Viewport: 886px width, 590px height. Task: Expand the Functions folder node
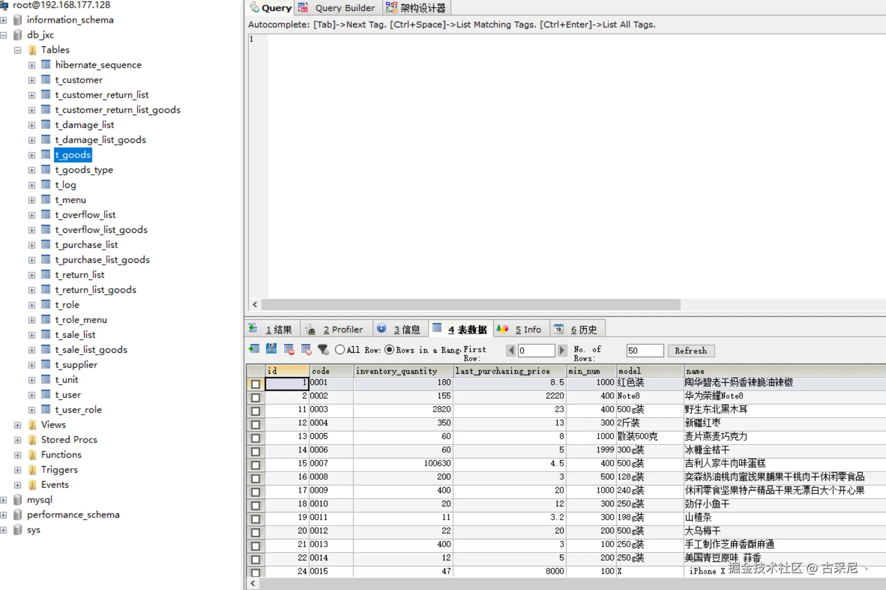pyautogui.click(x=17, y=455)
